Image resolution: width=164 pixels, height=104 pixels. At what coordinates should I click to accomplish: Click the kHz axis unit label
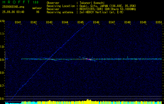2,21
